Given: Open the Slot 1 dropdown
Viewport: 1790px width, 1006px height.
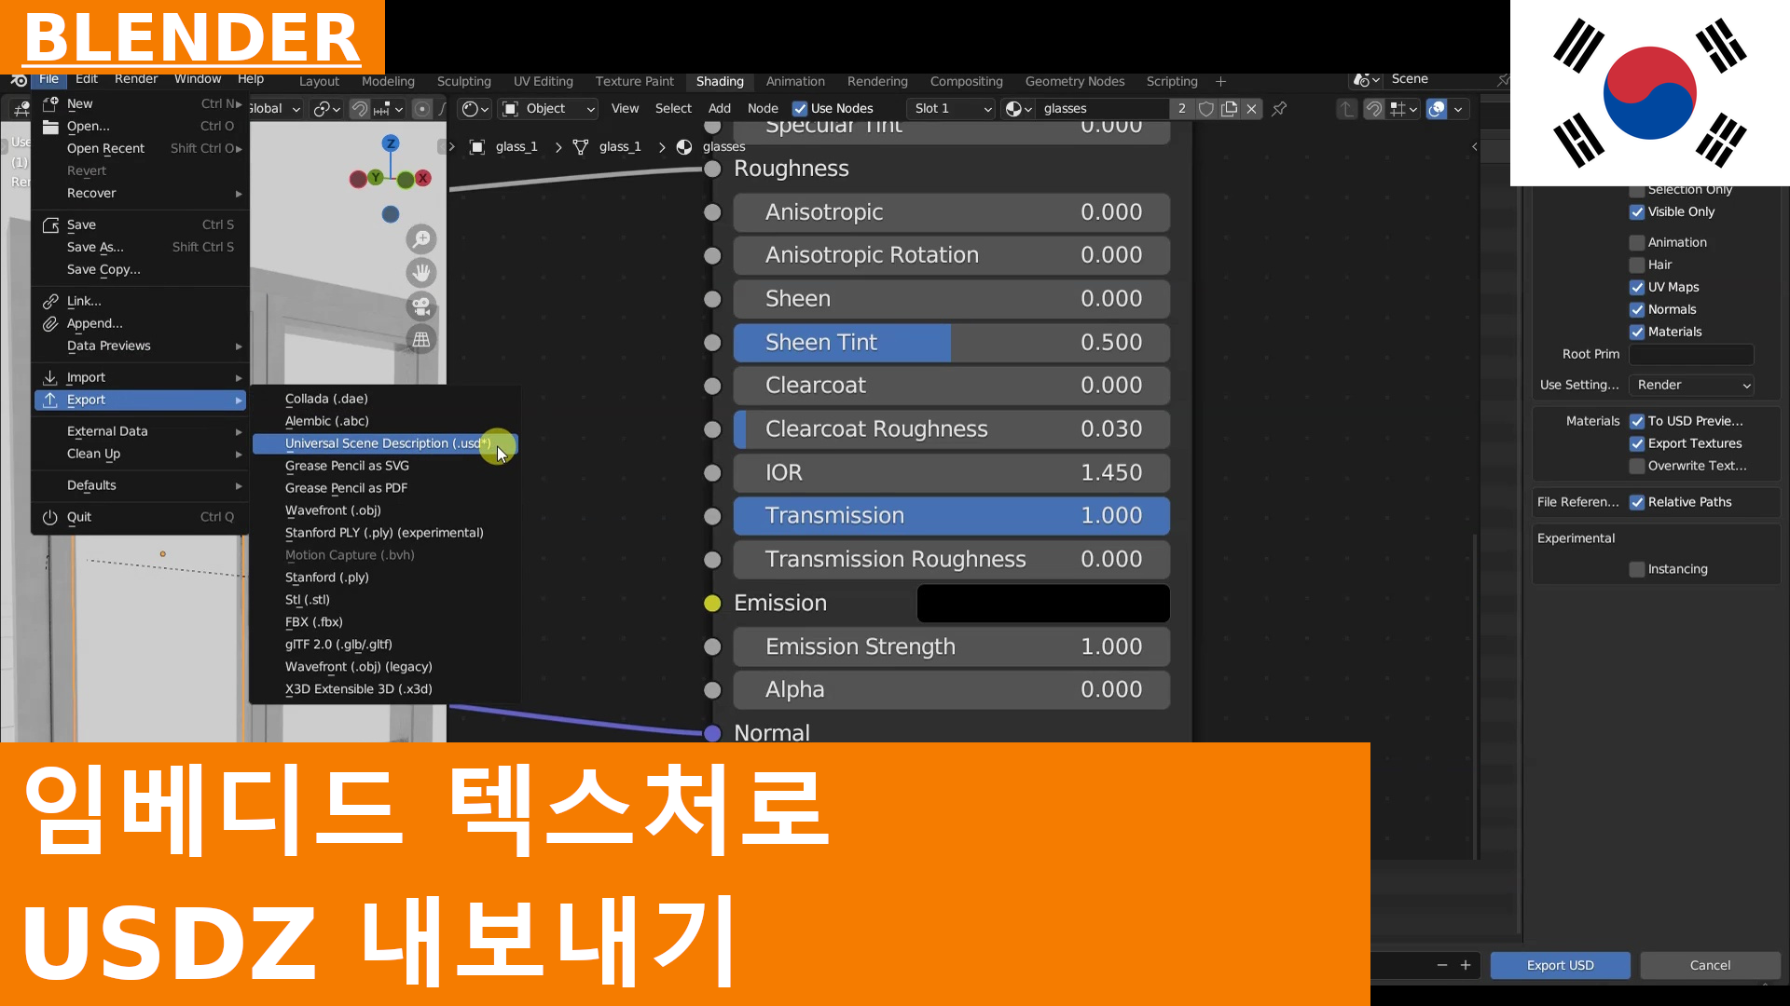Looking at the screenshot, I should (x=951, y=109).
